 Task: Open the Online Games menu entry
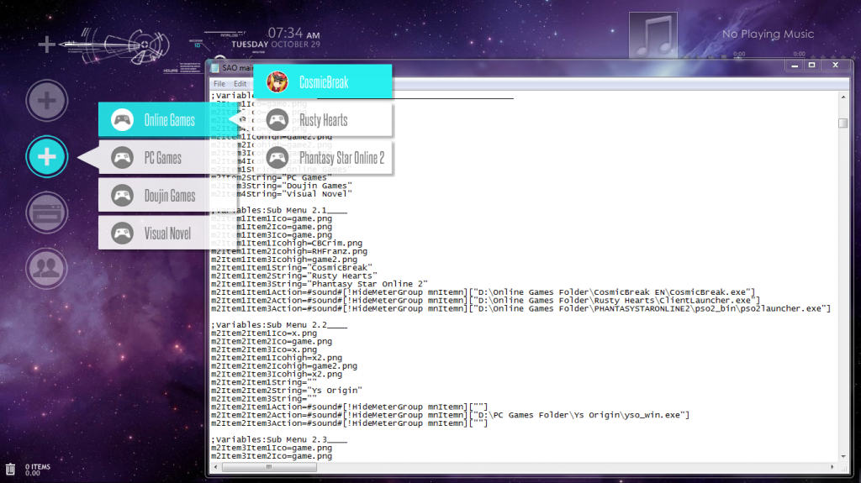tap(168, 119)
